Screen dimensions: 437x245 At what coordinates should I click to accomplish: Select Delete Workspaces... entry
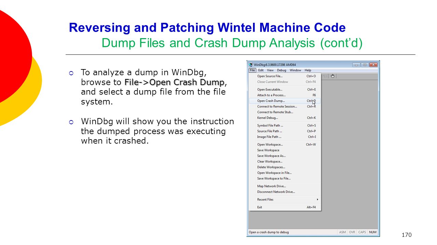click(x=285, y=167)
